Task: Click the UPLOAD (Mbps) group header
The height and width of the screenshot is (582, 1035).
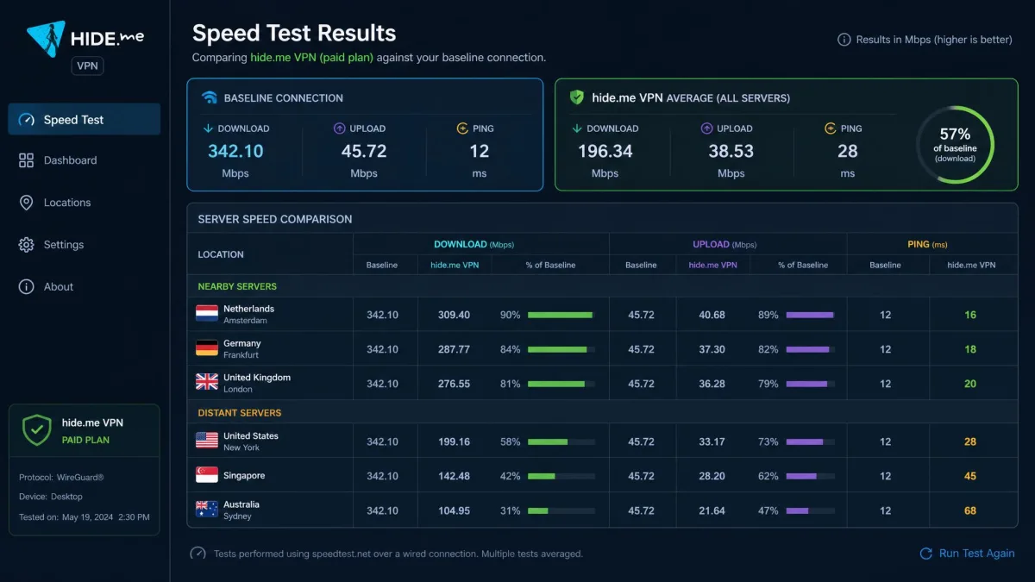Action: coord(724,244)
